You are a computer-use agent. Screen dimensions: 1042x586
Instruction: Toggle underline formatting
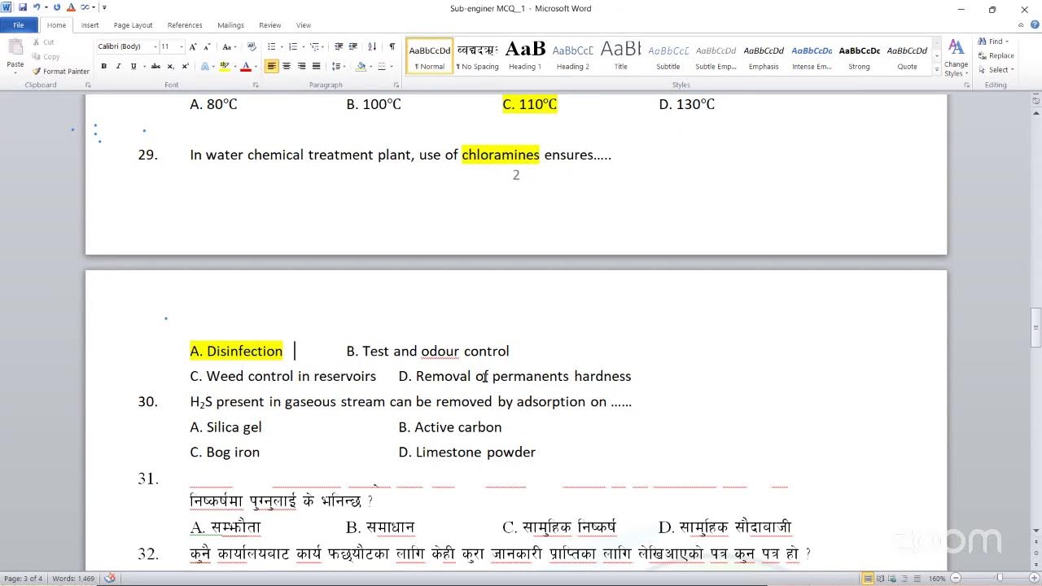click(132, 66)
